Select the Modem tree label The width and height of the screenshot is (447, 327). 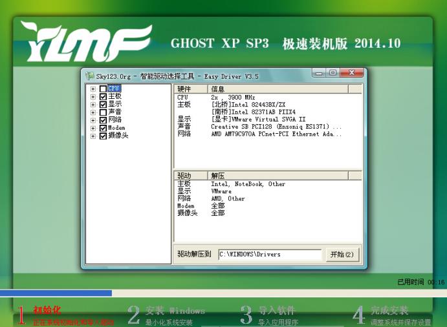(116, 128)
